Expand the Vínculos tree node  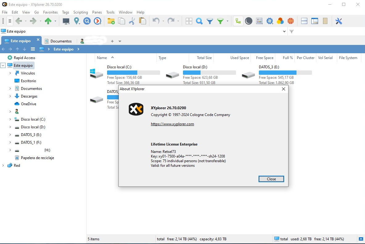[10, 73]
